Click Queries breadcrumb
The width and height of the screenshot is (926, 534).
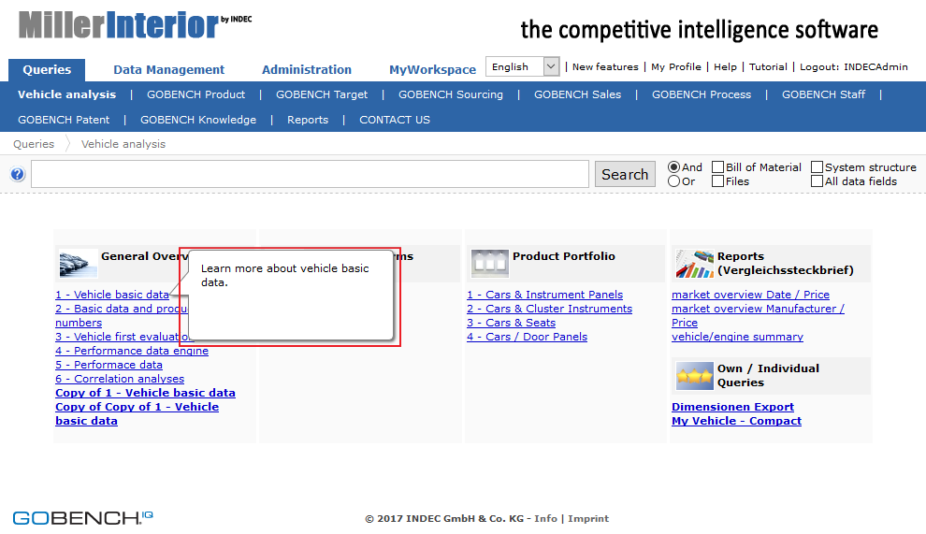pos(34,144)
